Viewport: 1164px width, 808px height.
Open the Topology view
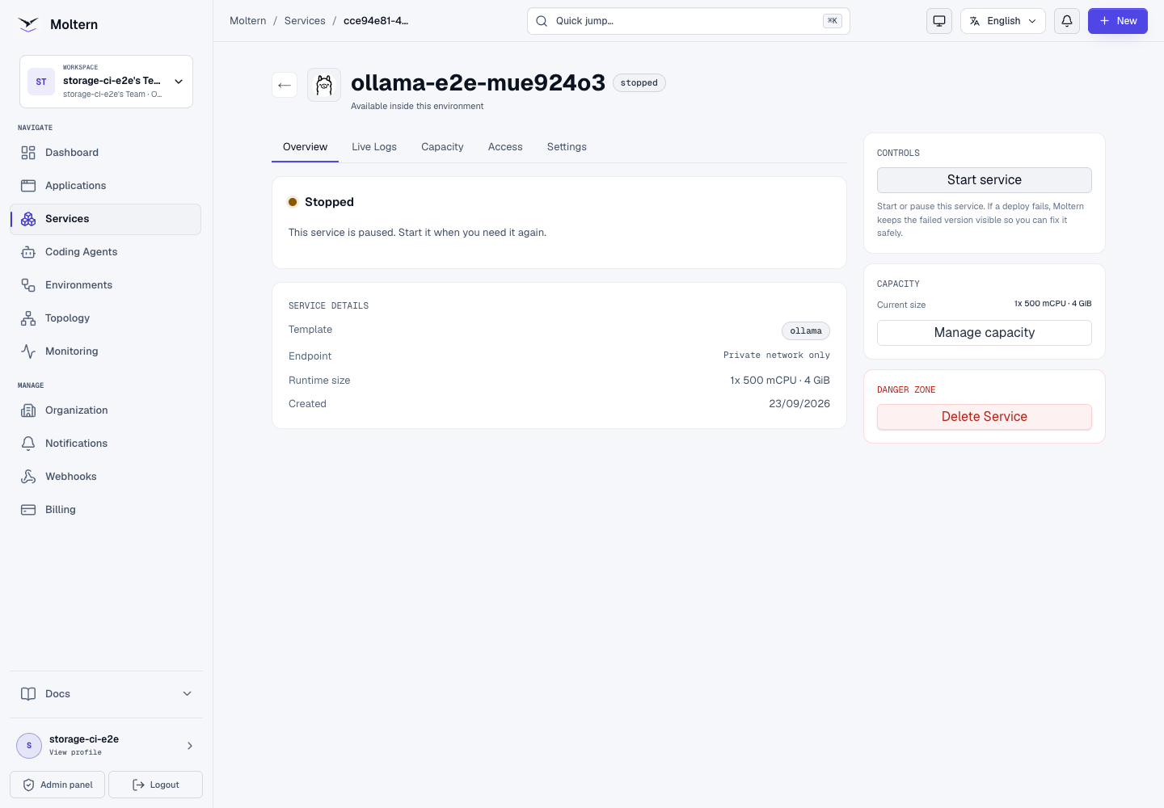[106, 318]
